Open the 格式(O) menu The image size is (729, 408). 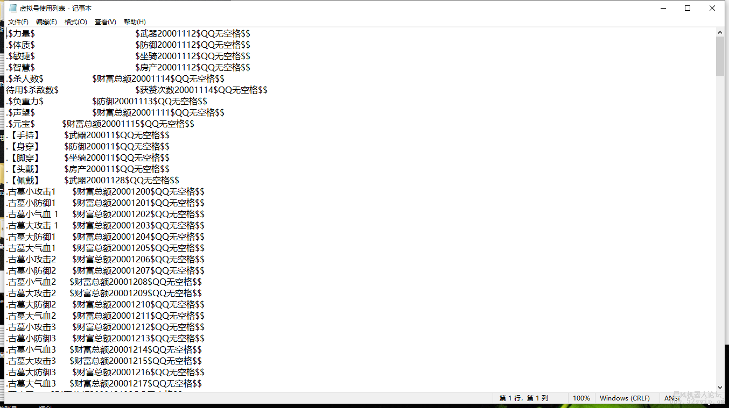tap(75, 22)
